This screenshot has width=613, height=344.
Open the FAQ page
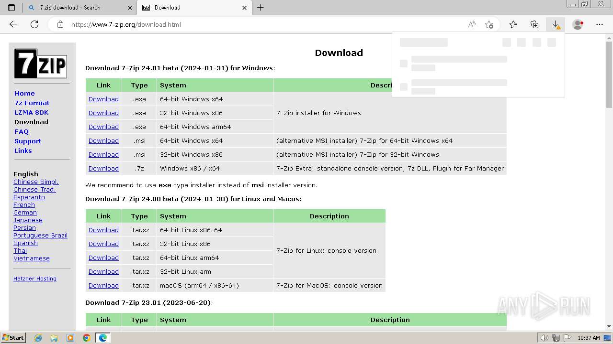[22, 131]
